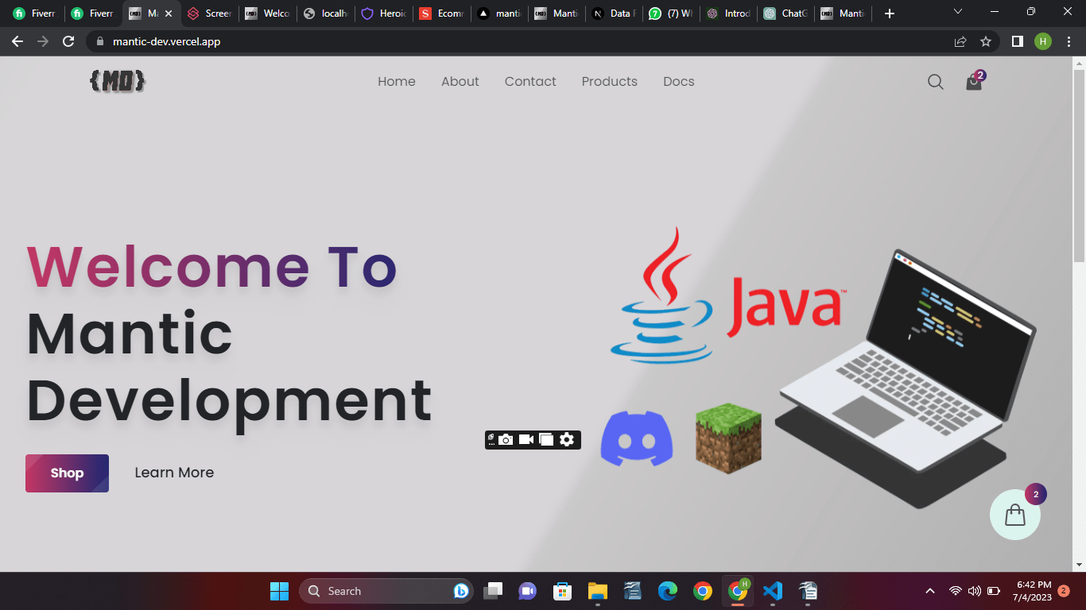
Task: Go to the Home nav link
Action: 397,81
